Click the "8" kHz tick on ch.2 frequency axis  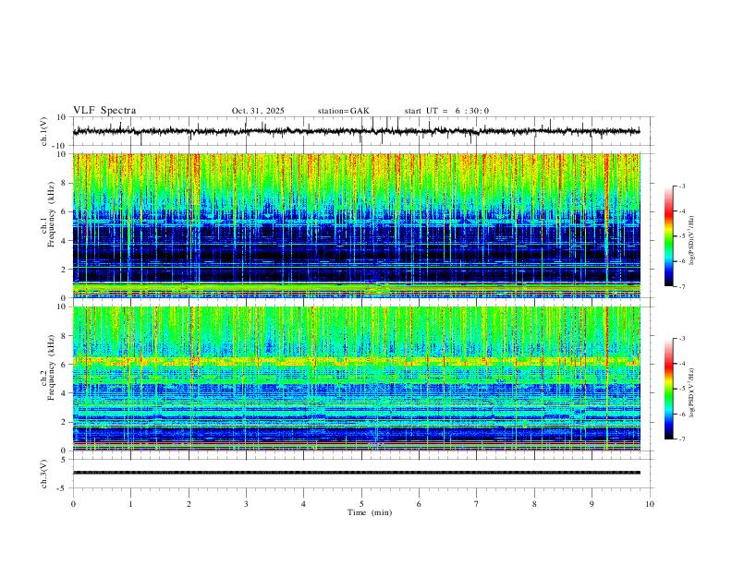coord(65,336)
